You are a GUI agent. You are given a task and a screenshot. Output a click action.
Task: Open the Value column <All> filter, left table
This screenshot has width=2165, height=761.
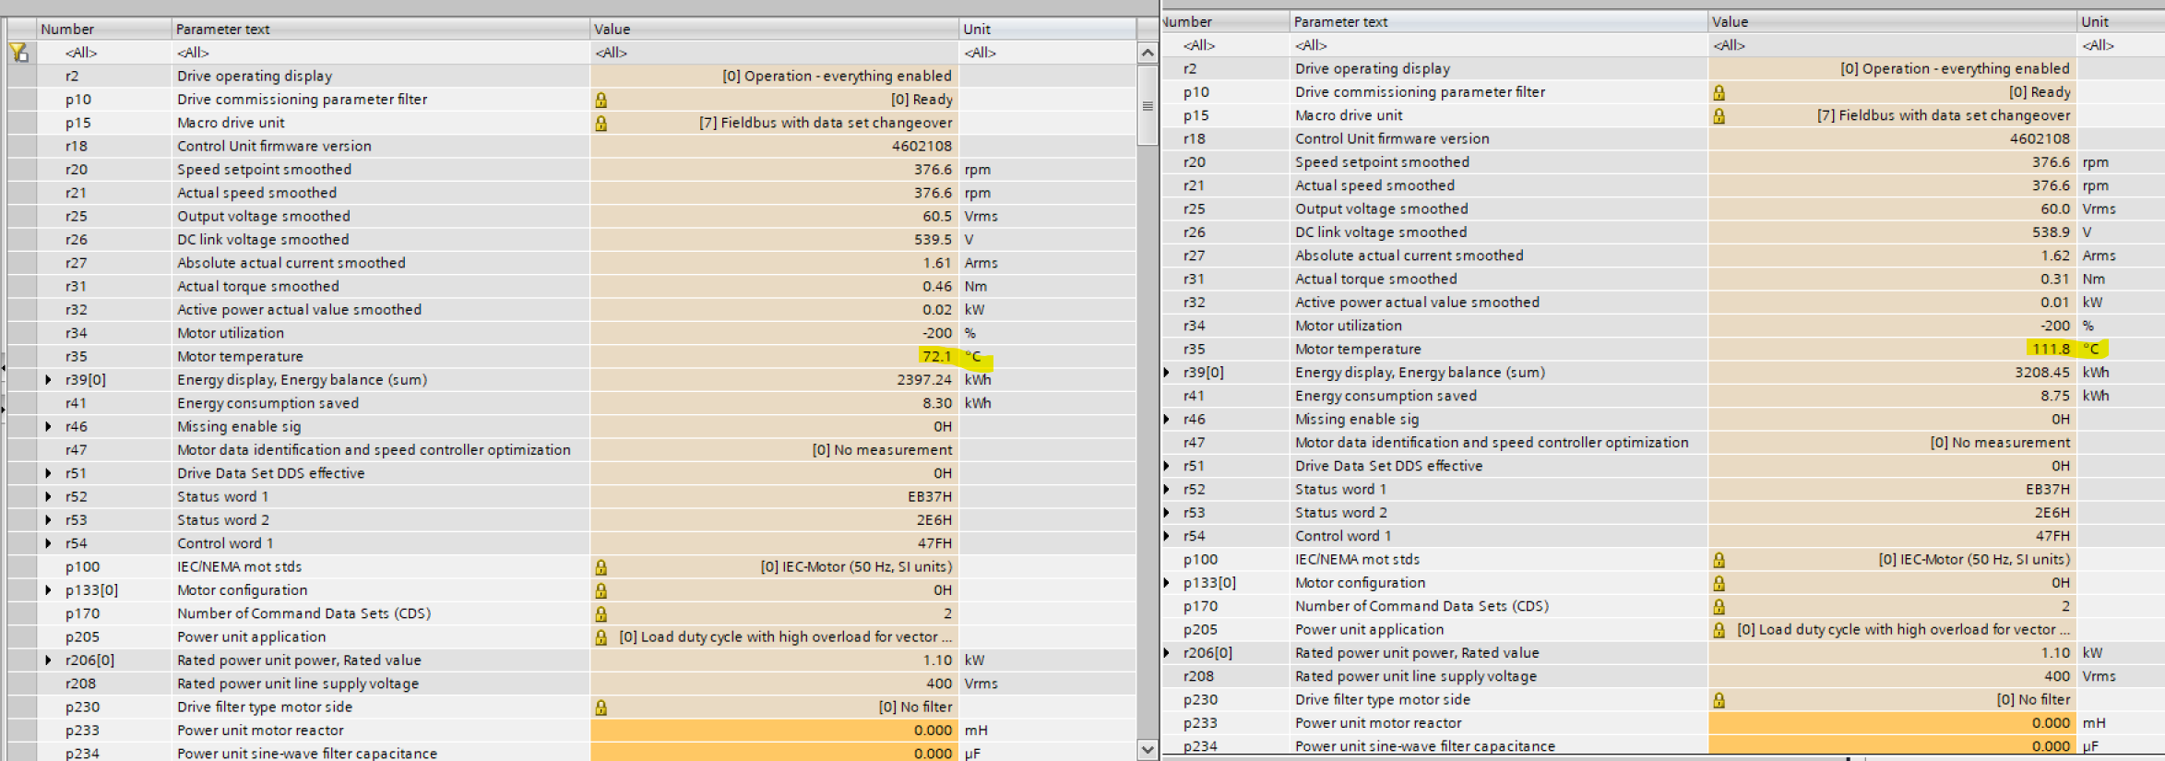click(611, 53)
